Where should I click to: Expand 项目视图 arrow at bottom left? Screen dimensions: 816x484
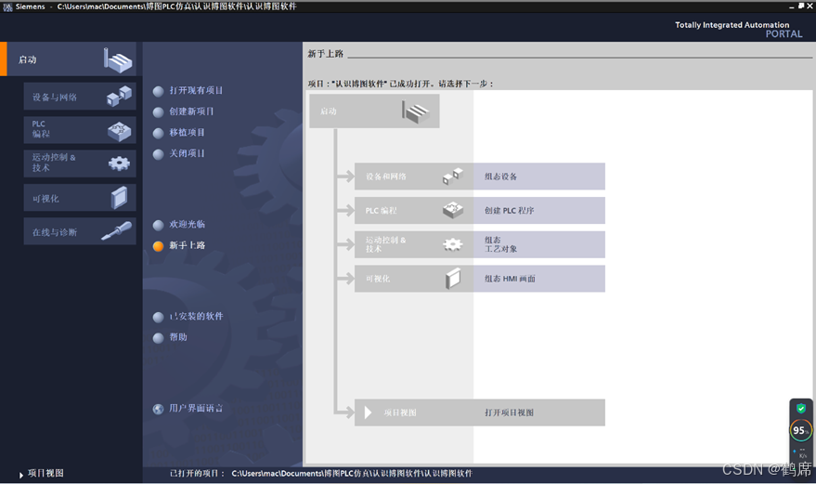20,475
